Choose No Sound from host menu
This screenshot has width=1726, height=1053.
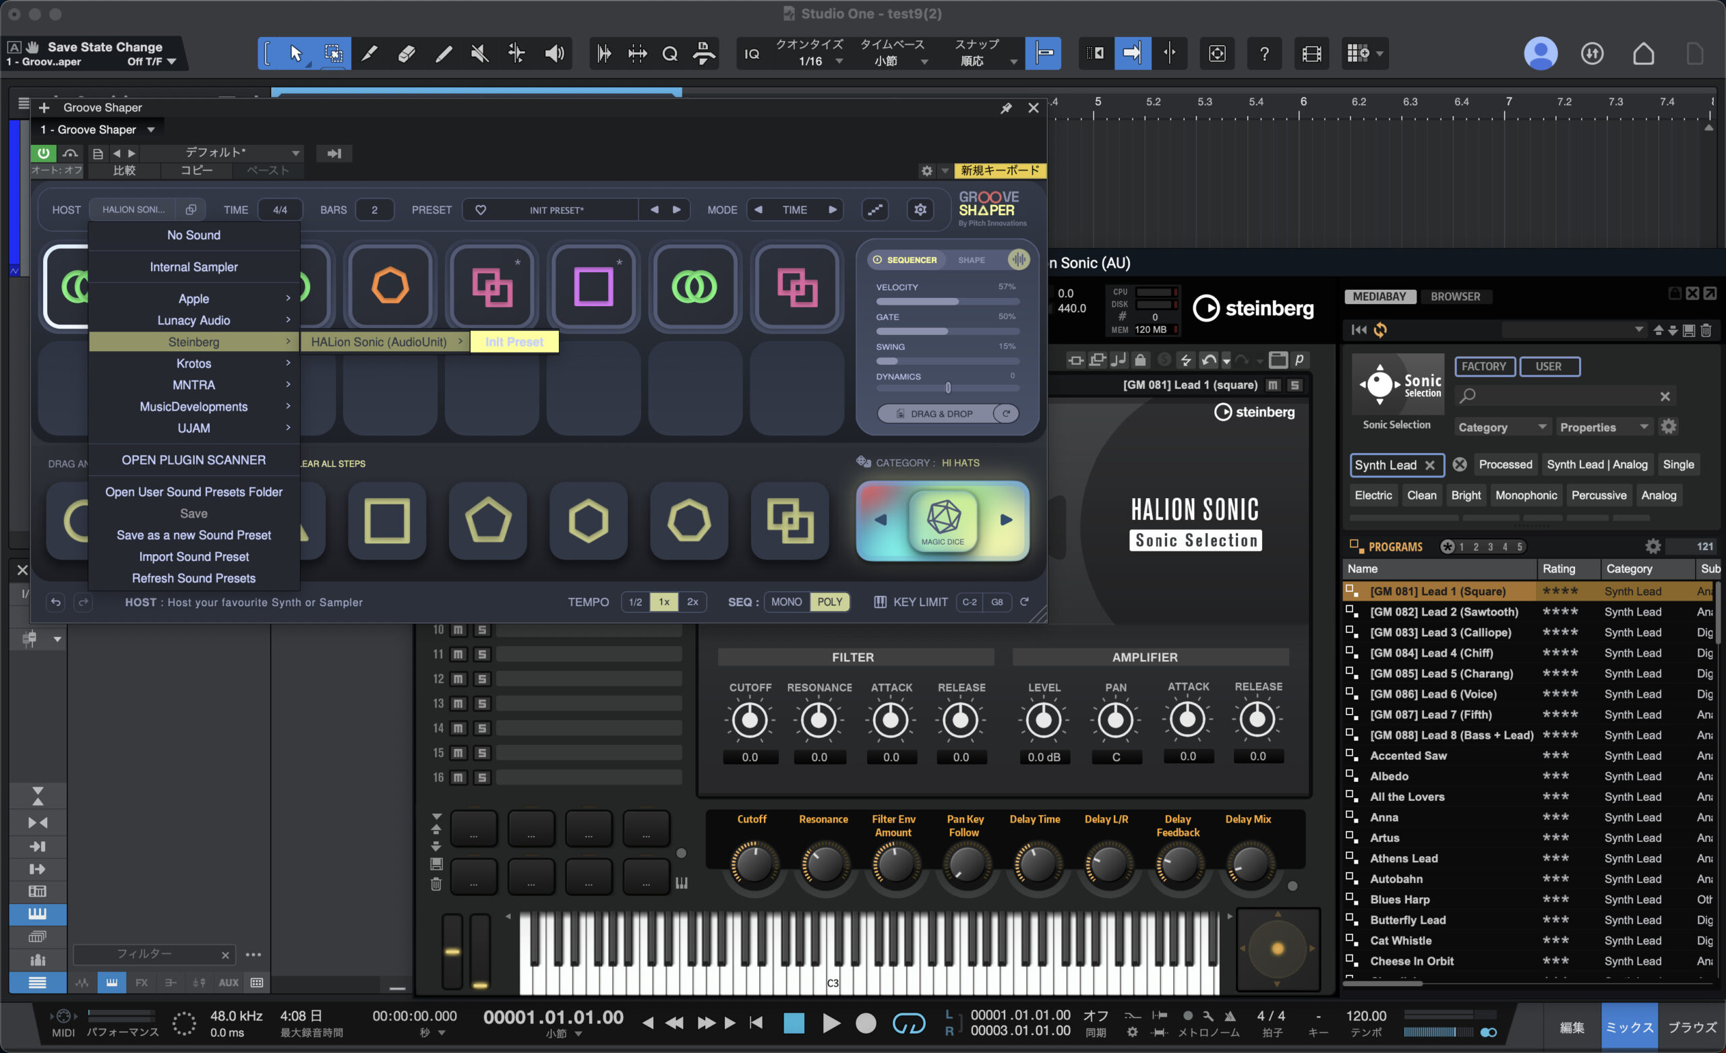(194, 235)
